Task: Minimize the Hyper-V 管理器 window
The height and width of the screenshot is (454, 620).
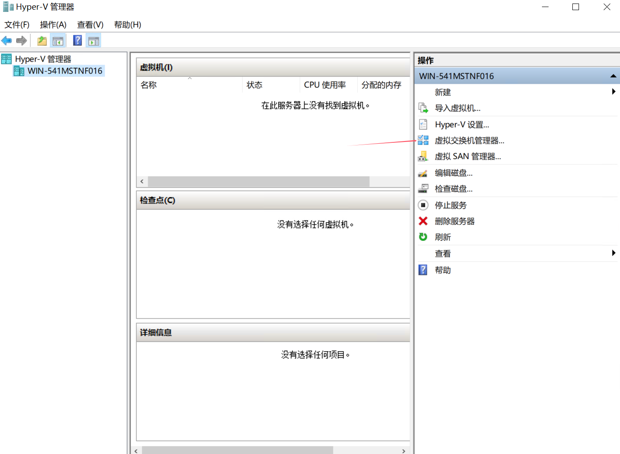Action: 545,7
